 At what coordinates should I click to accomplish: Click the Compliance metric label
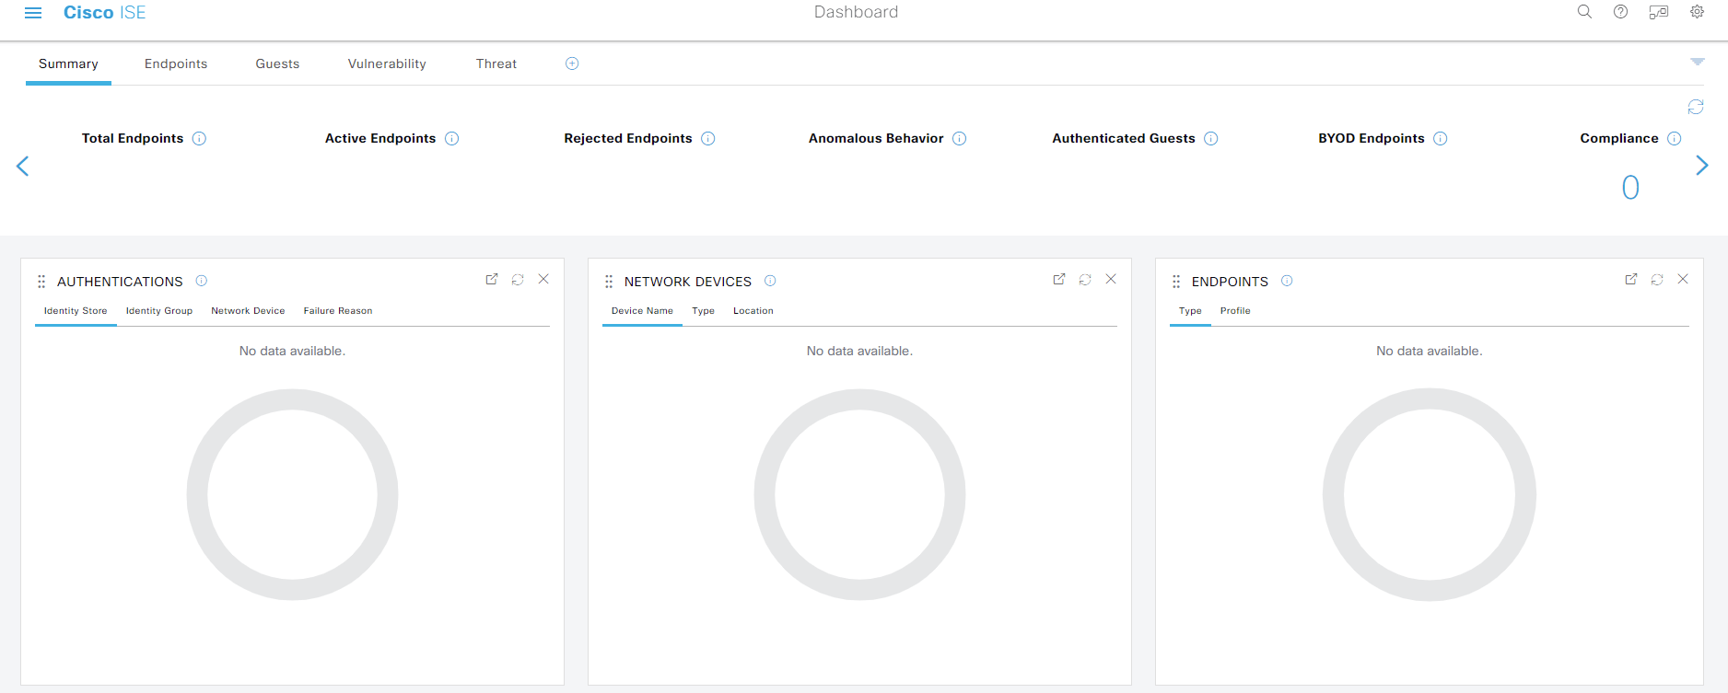point(1619,138)
